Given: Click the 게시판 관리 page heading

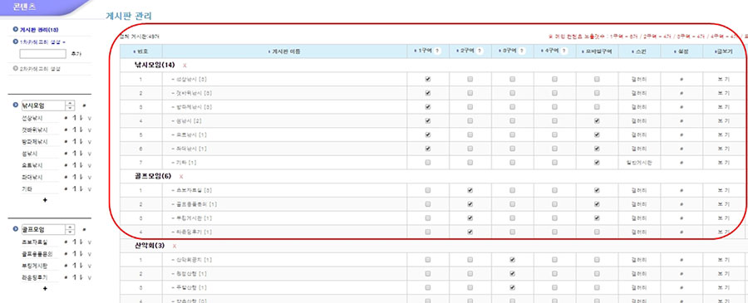Looking at the screenshot, I should pyautogui.click(x=129, y=17).
